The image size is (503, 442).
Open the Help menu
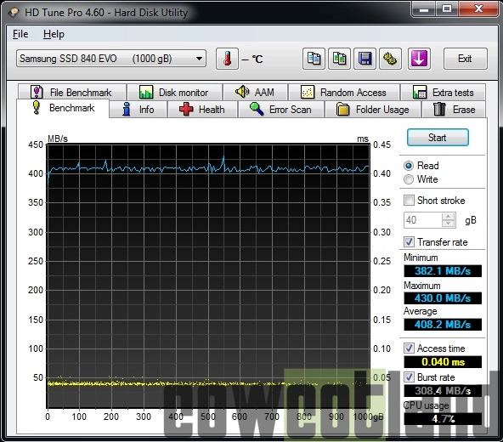coord(54,34)
